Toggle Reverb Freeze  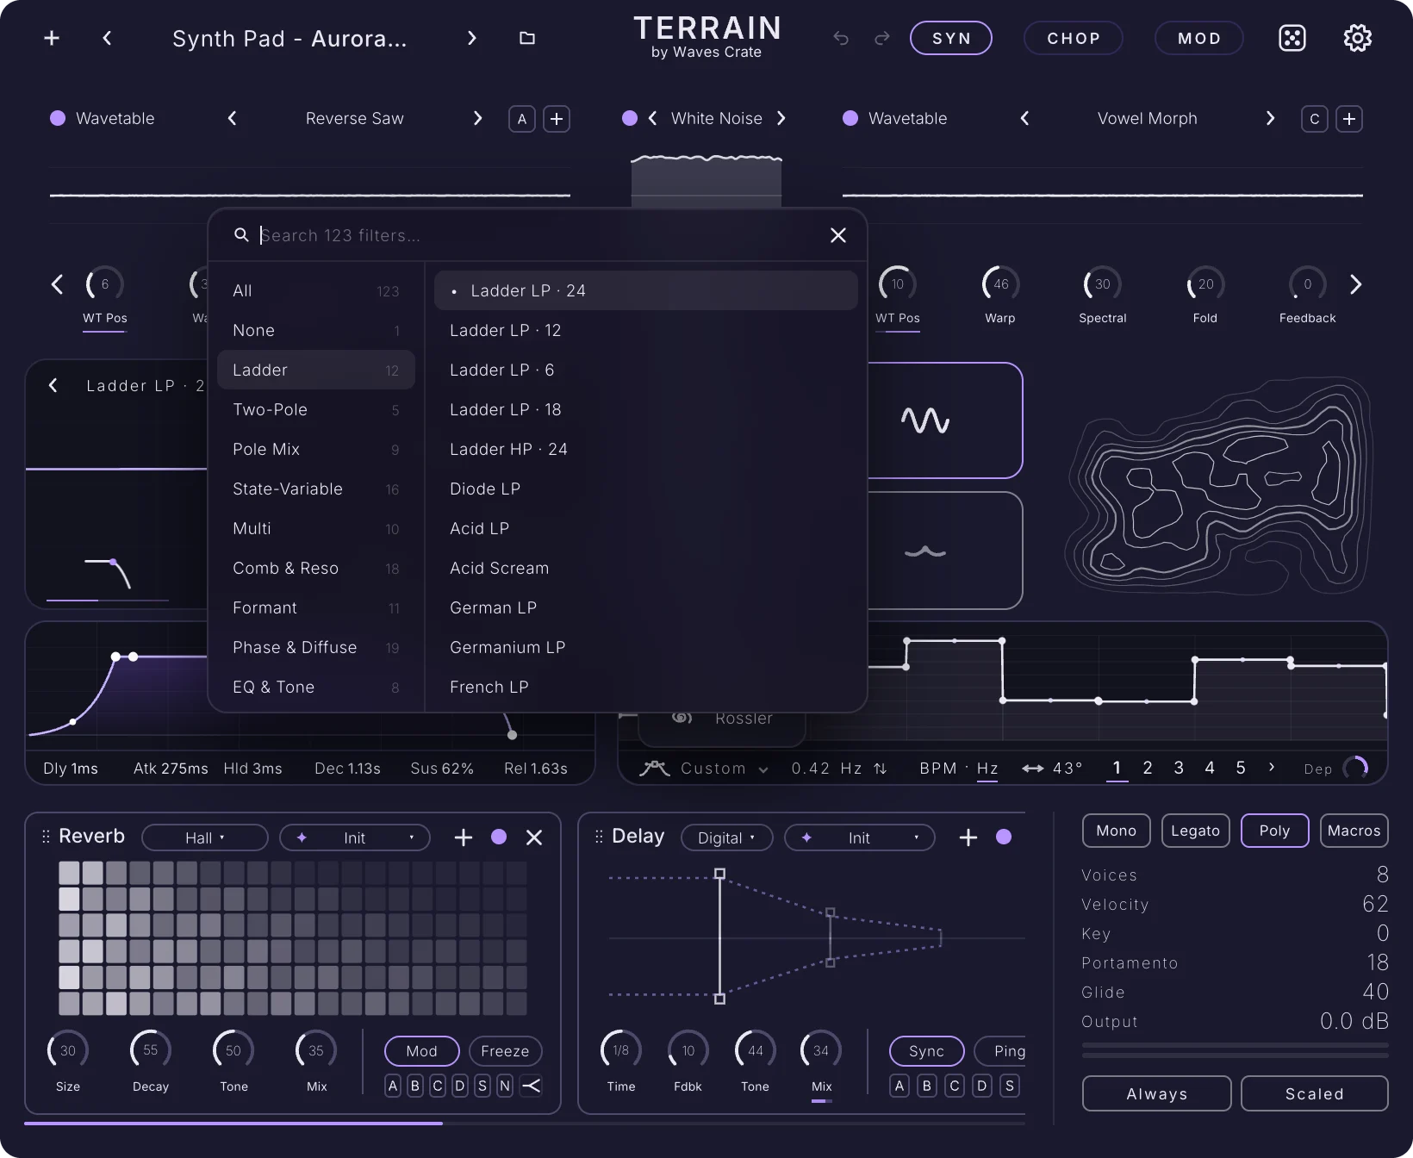pyautogui.click(x=505, y=1051)
